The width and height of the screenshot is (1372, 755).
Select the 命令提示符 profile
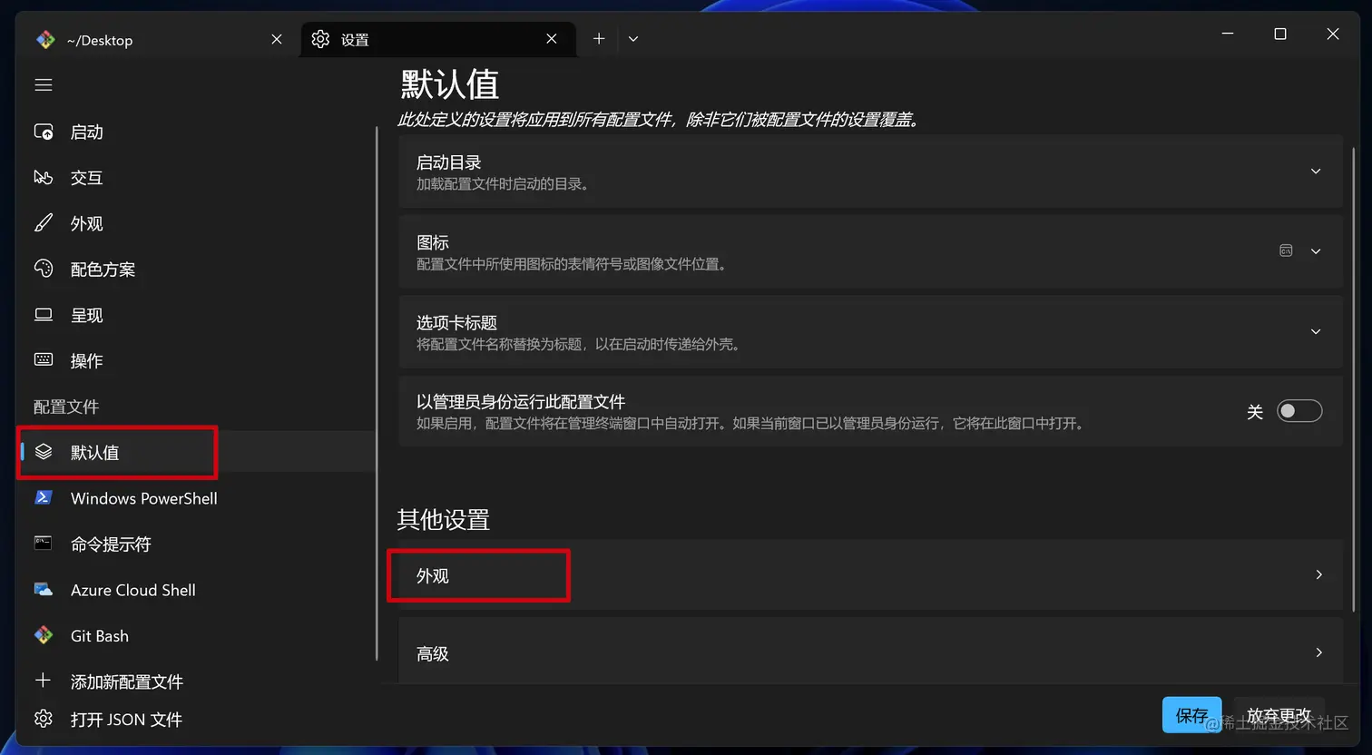click(195, 544)
